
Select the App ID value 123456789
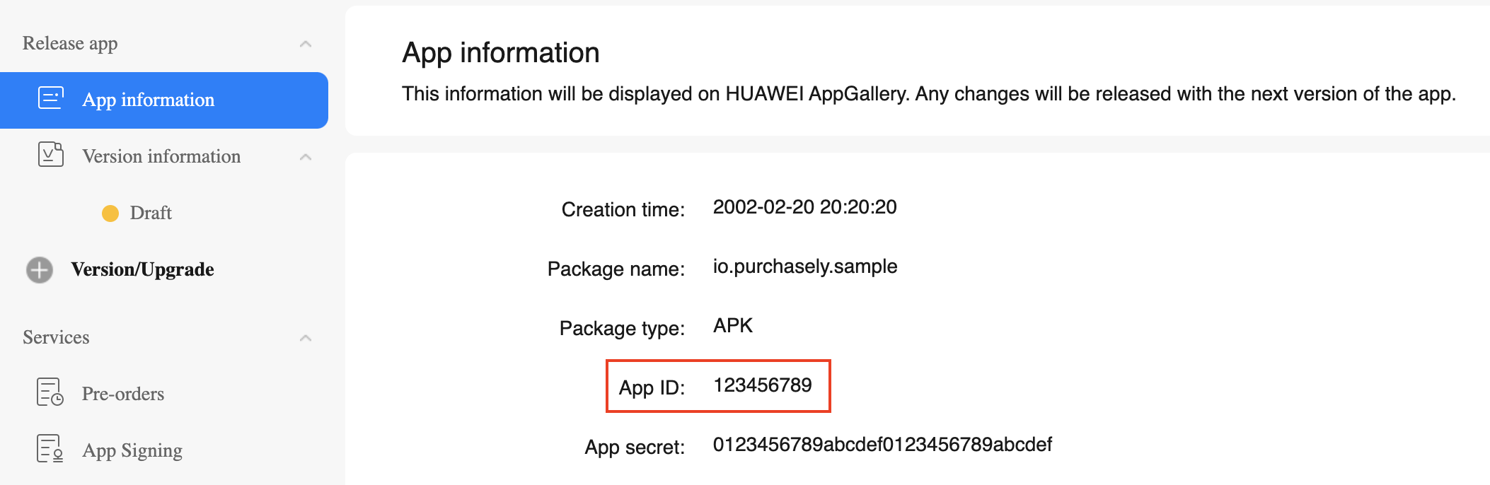(763, 385)
